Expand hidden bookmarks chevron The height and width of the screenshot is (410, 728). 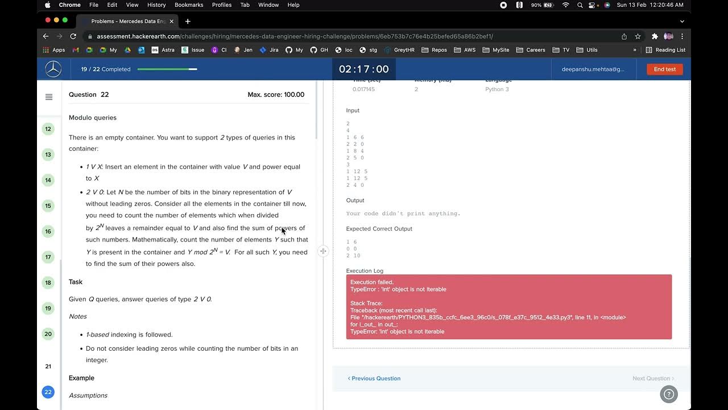635,50
